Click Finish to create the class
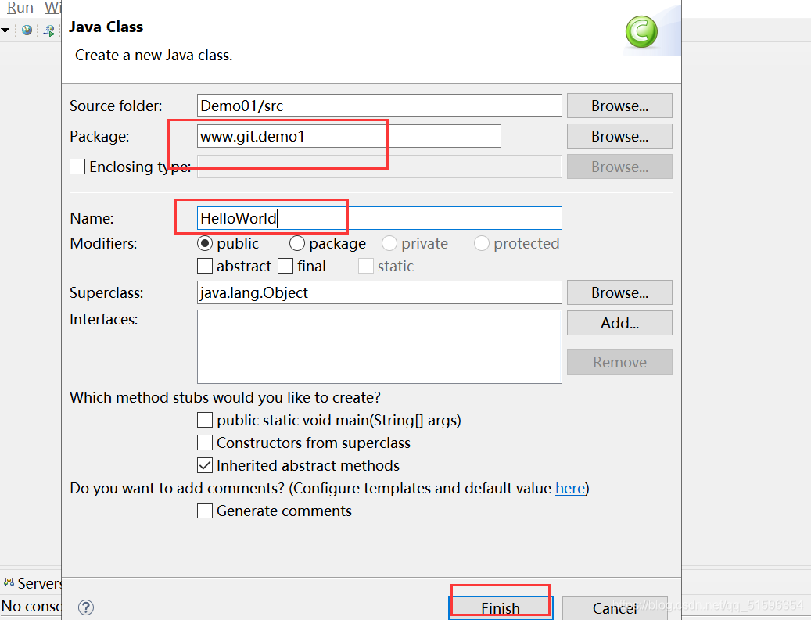 coord(501,608)
